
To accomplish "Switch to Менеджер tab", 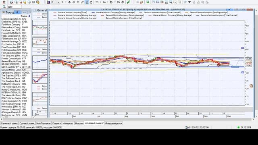I will click(x=68, y=123).
